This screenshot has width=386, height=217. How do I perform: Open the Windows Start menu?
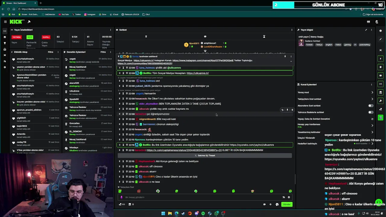click(x=163, y=213)
